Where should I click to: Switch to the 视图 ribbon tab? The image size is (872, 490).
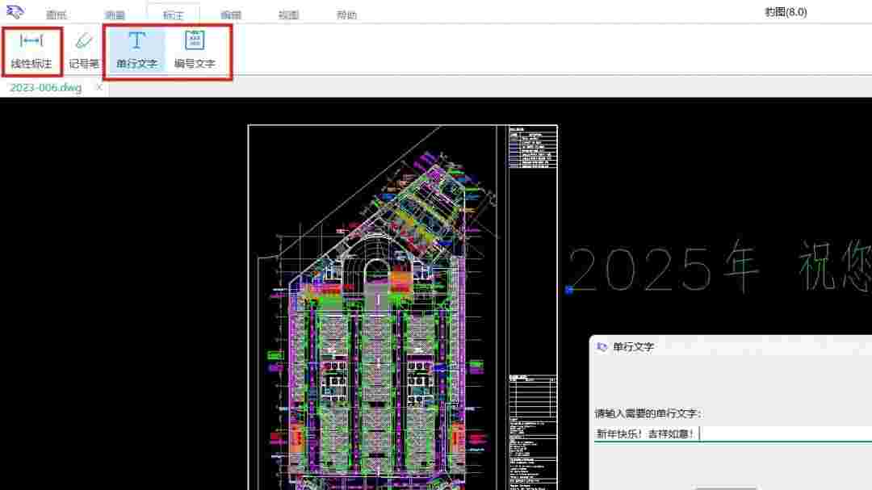tap(288, 15)
